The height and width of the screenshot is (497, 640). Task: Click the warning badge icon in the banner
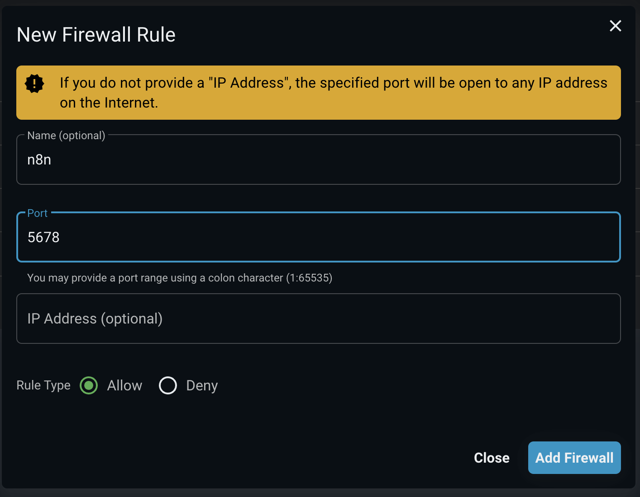click(x=34, y=84)
